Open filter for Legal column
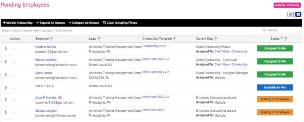The width and height of the screenshot is (304, 122). [99, 39]
